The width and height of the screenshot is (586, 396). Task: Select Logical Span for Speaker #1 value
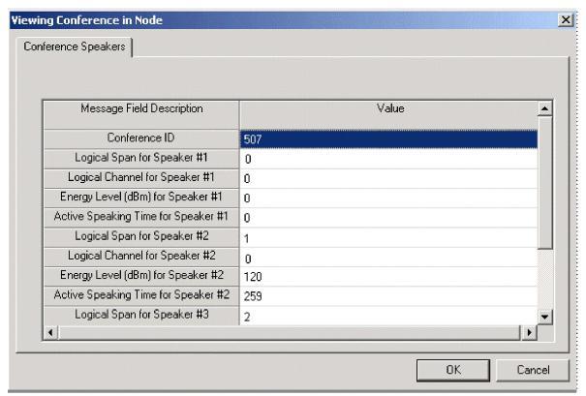tap(387, 159)
